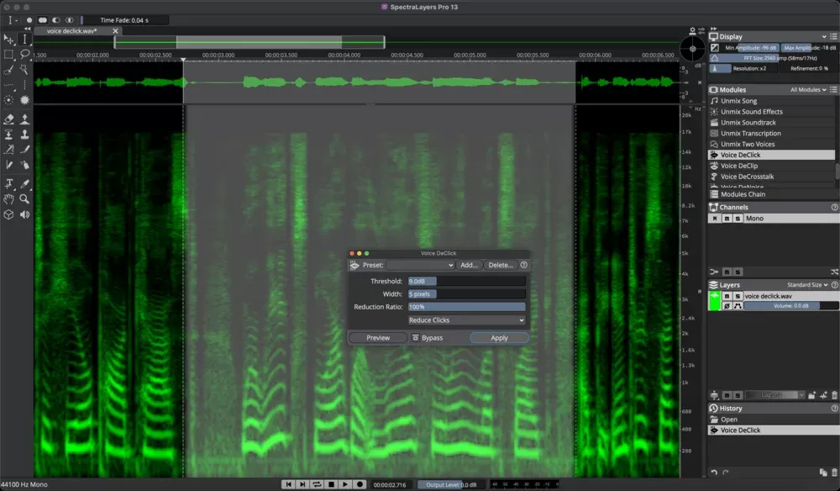Toggle the loop playback button
The width and height of the screenshot is (840, 491).
click(317, 484)
